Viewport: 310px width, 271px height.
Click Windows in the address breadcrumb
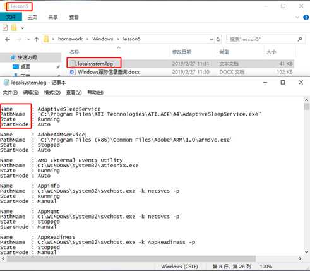(x=103, y=39)
